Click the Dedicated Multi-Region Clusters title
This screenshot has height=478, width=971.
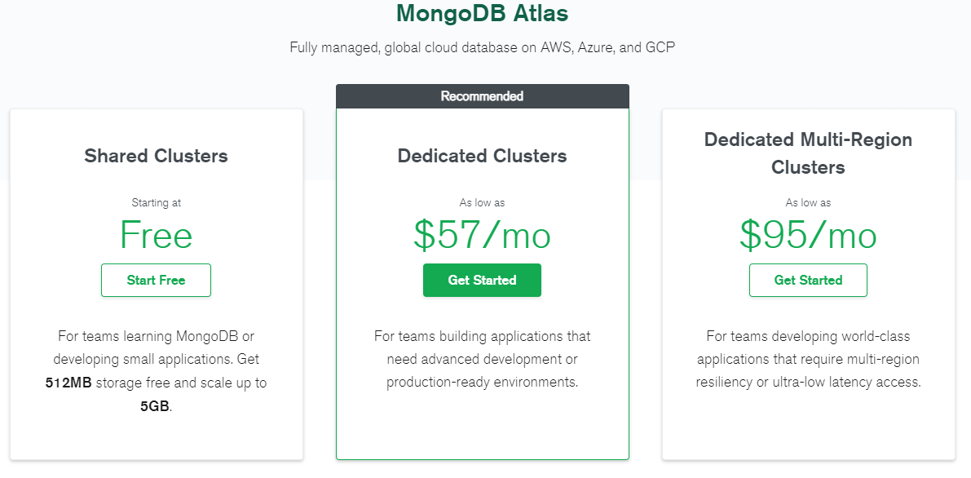808,153
